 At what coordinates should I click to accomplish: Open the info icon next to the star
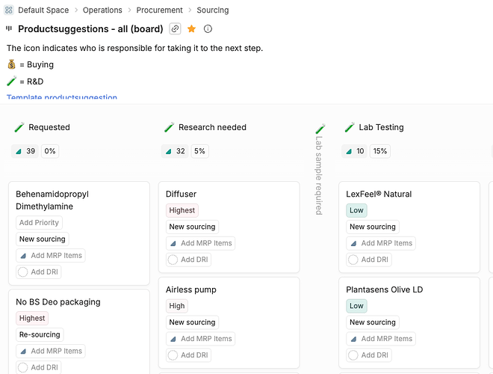pos(208,29)
